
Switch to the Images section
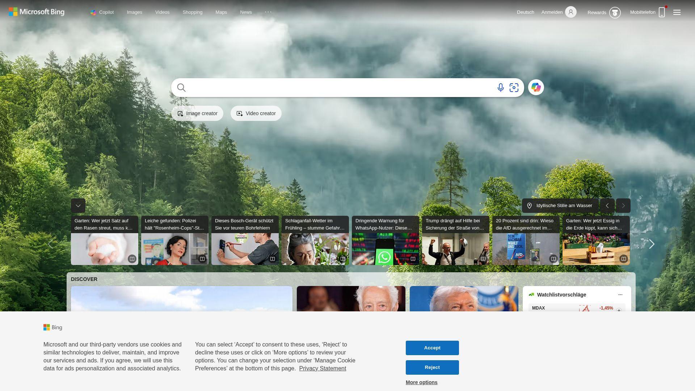click(x=134, y=12)
